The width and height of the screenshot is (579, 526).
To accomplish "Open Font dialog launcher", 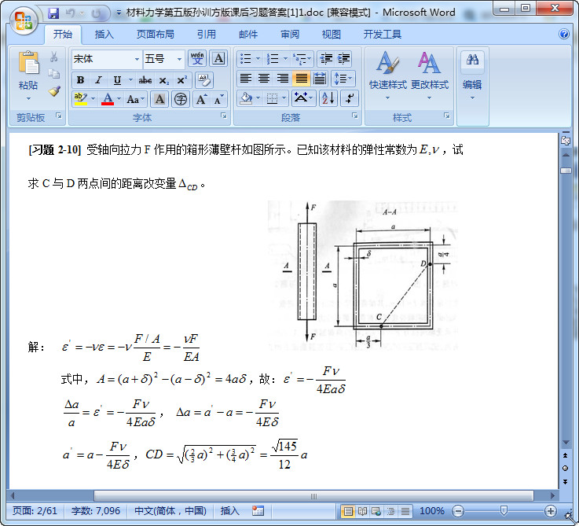I will (x=223, y=116).
